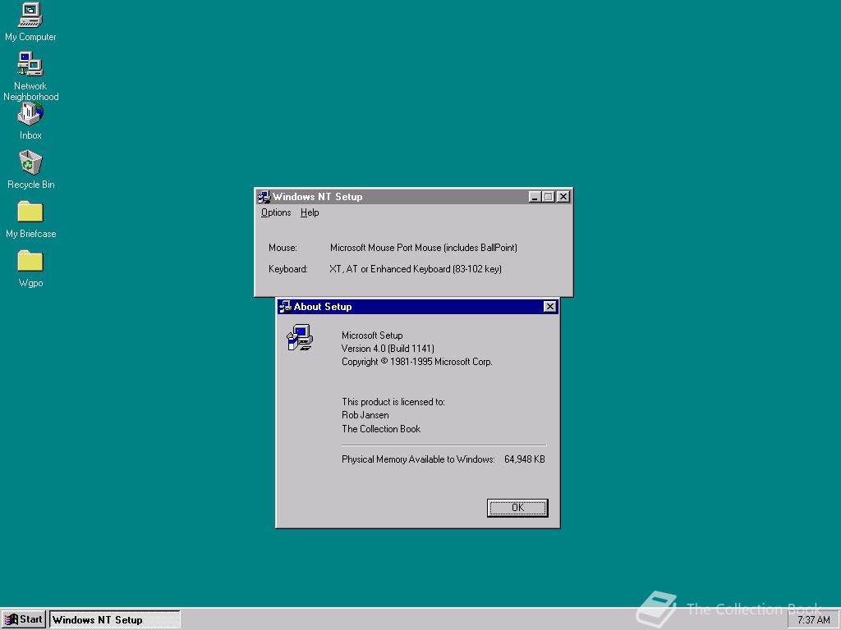This screenshot has width=841, height=630.
Task: Click the 'Mouse:' label
Action: point(283,248)
